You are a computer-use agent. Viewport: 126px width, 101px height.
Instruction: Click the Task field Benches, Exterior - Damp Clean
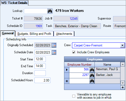coord(77,26)
